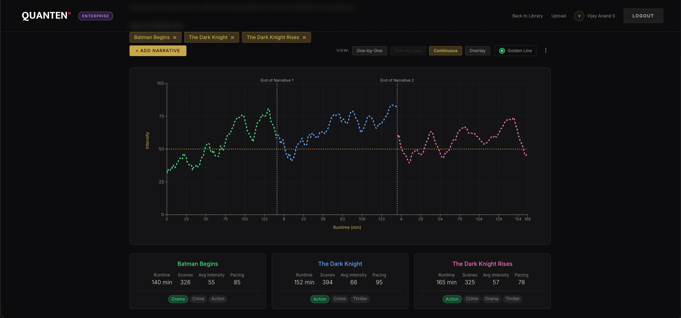
Task: Click the user avatar icon
Action: (x=579, y=16)
